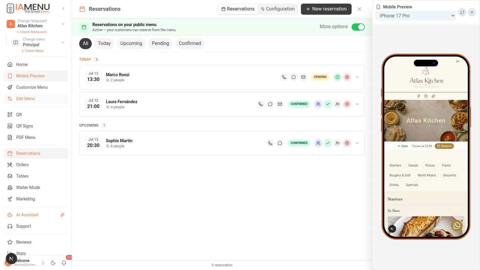Open Tables in sidebar
Image resolution: width=480 pixels, height=270 pixels.
coord(36,176)
